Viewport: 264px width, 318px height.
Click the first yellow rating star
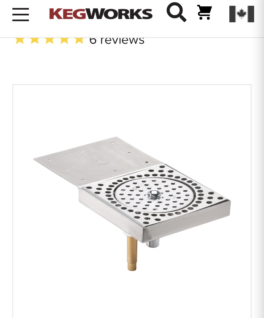tap(20, 40)
